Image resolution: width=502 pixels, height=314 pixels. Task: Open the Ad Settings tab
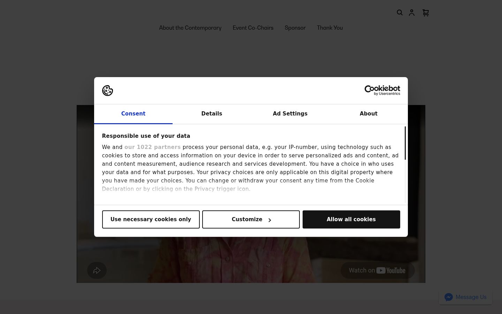click(290, 114)
